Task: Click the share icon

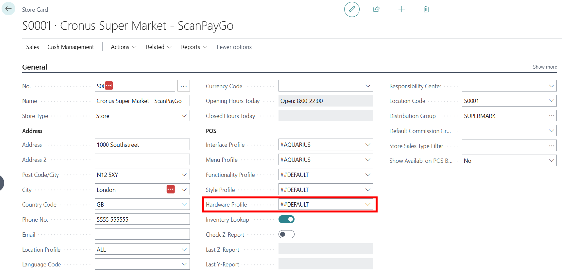Action: click(376, 9)
